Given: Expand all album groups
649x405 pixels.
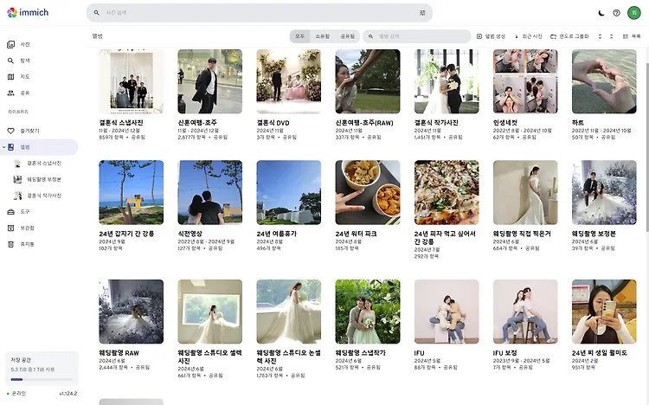Looking at the screenshot, I should [600, 36].
